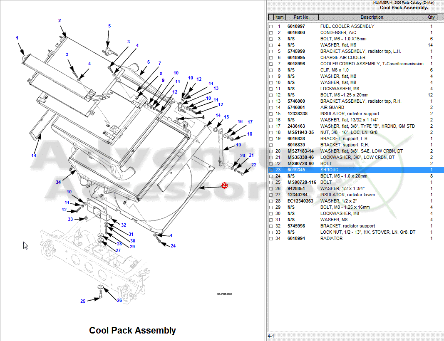Click callout 22 on the diagram
This screenshot has width=444, height=341.
pyautogui.click(x=254, y=165)
